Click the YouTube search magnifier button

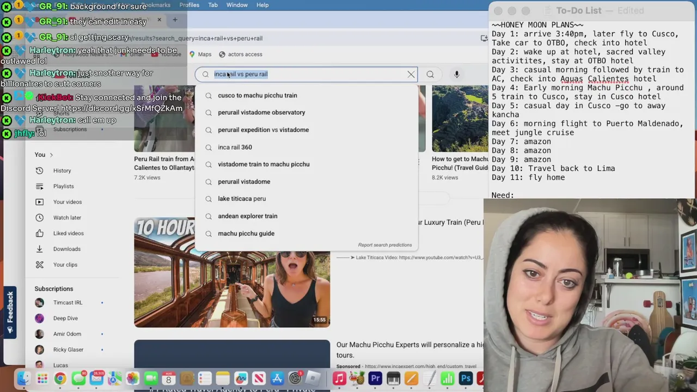tap(430, 74)
